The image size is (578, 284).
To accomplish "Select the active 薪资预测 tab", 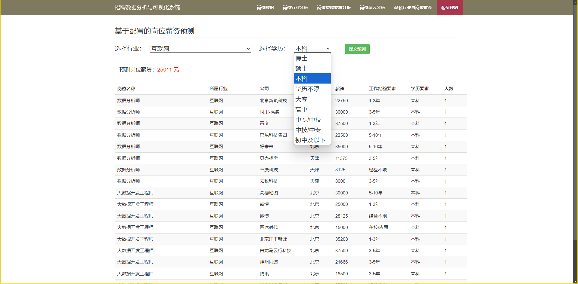I will 449,8.
